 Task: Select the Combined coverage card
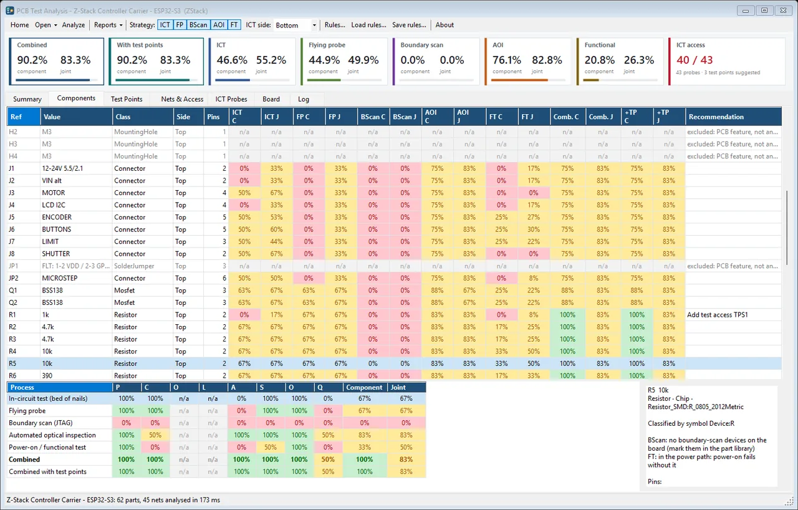pyautogui.click(x=56, y=62)
